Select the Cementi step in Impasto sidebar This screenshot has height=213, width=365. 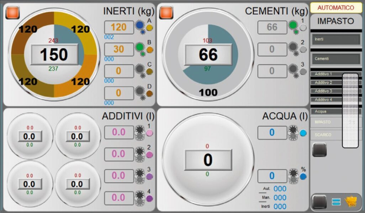pyautogui.click(x=336, y=59)
